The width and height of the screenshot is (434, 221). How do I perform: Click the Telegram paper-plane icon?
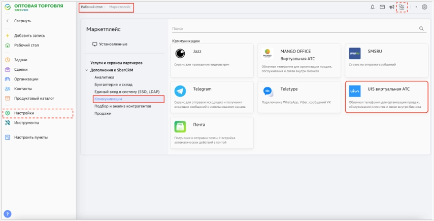pos(180,91)
